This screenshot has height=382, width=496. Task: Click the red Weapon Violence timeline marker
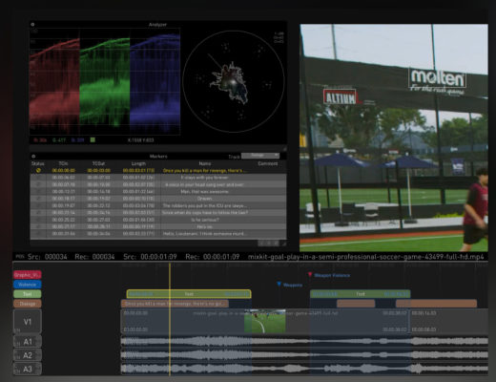(310, 275)
